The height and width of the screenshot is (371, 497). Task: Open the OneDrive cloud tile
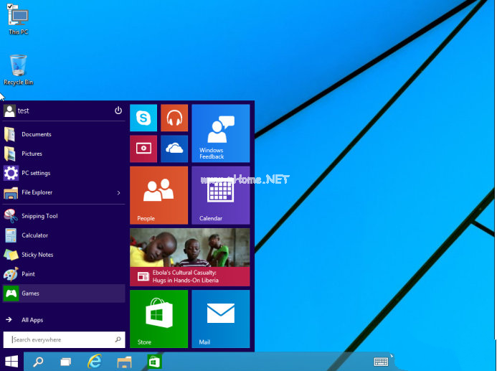click(x=174, y=149)
